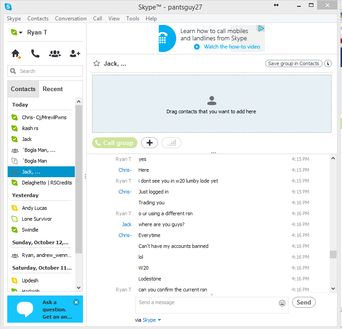Open the Watch the how-to video link
This screenshot has height=329, width=342.
pyautogui.click(x=232, y=47)
